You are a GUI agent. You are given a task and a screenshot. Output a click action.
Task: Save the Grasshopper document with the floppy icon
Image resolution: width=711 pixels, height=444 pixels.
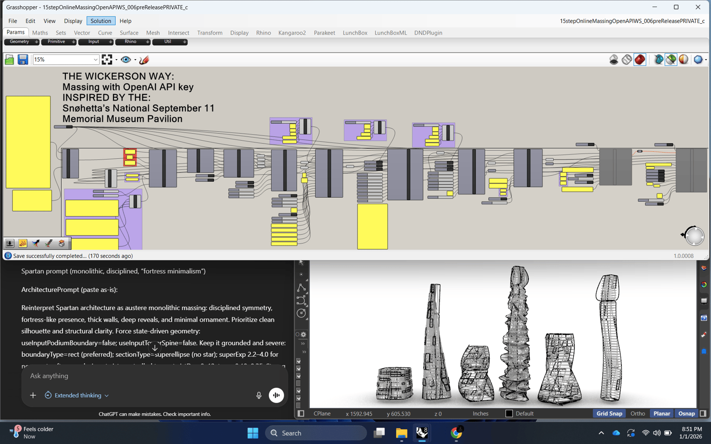(x=23, y=60)
